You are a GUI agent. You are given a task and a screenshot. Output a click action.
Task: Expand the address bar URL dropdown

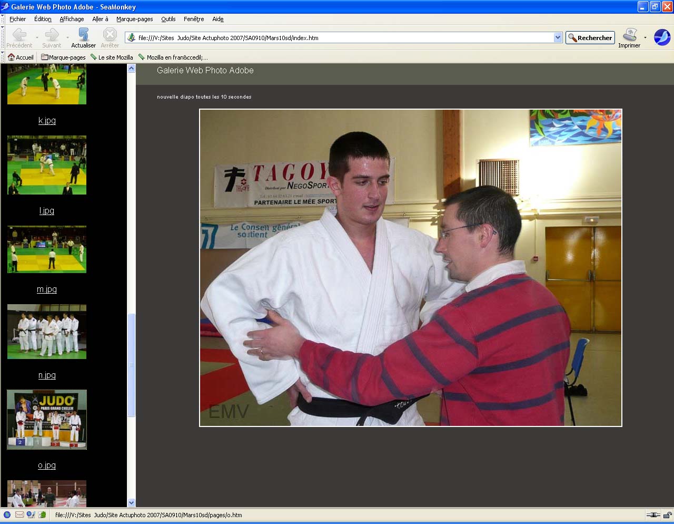[x=558, y=38]
